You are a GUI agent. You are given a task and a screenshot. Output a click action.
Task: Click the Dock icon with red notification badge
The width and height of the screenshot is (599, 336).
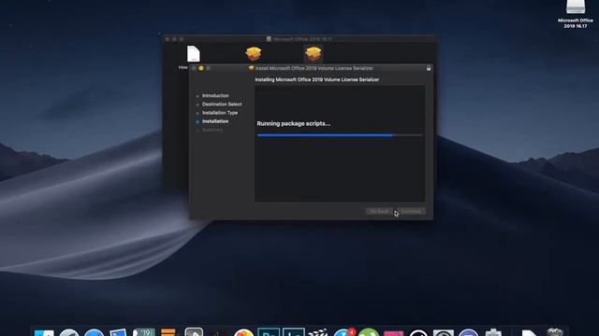[x=343, y=332]
